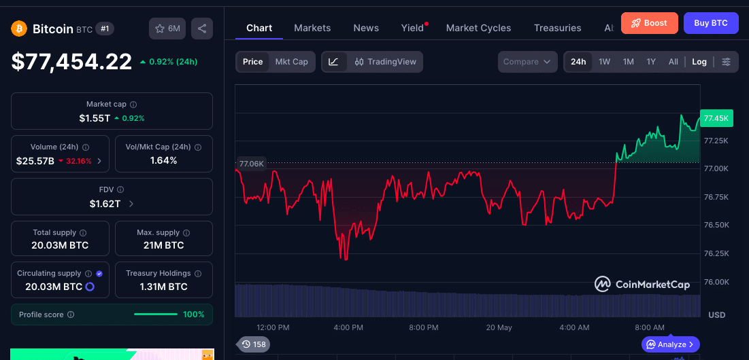
Task: Switch chart to TradingView
Action: (386, 62)
